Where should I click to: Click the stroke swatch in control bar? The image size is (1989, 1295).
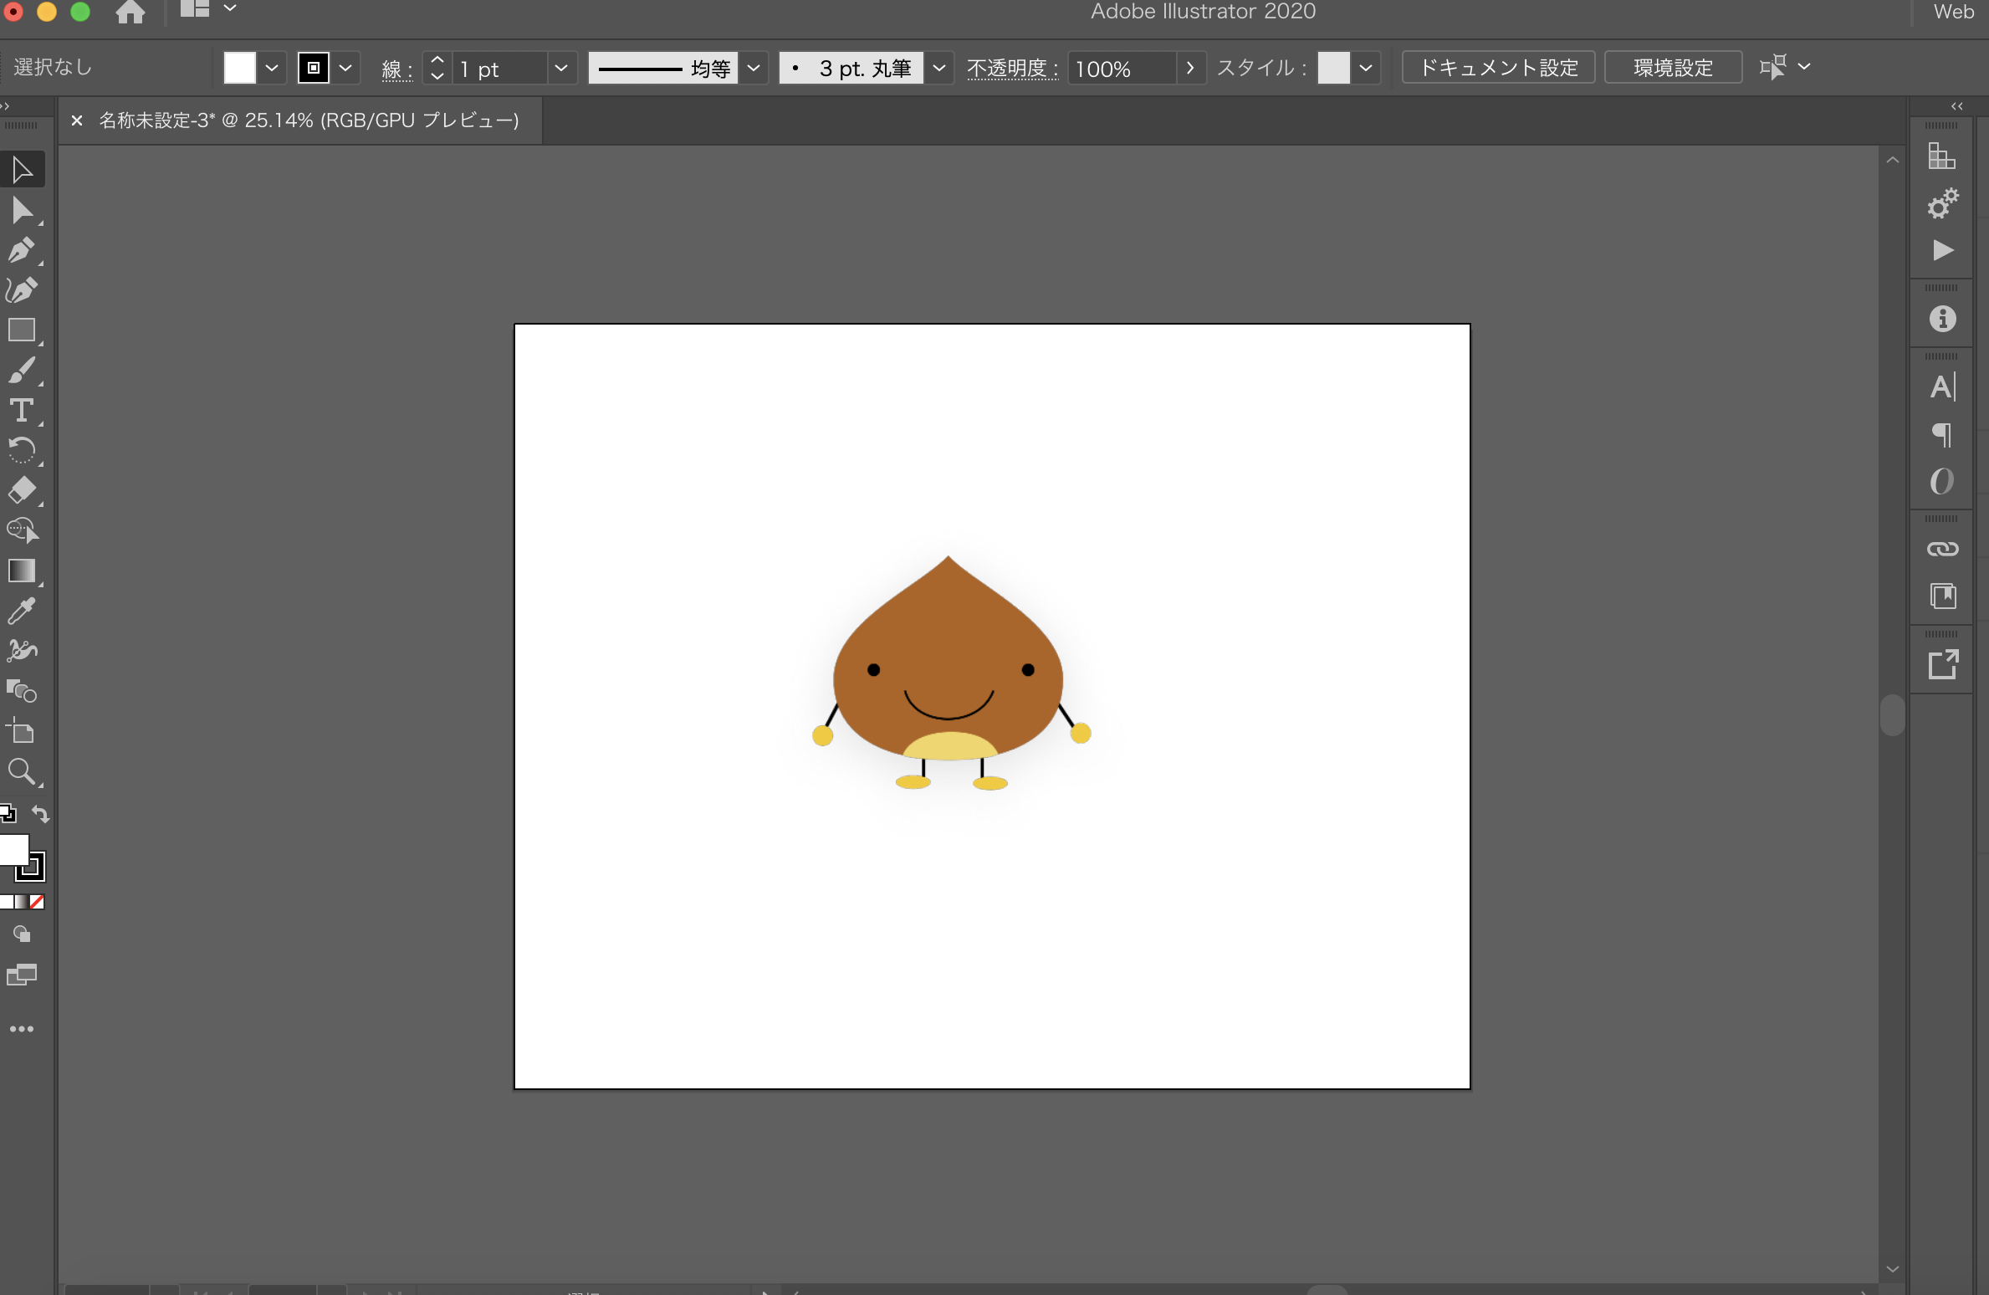(314, 69)
